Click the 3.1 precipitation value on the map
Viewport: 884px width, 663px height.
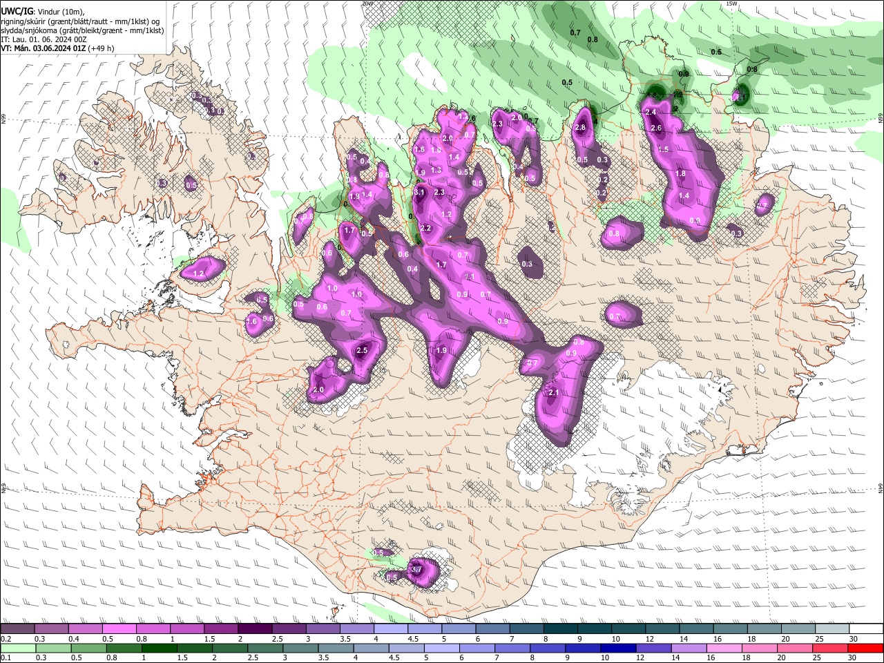pos(419,192)
